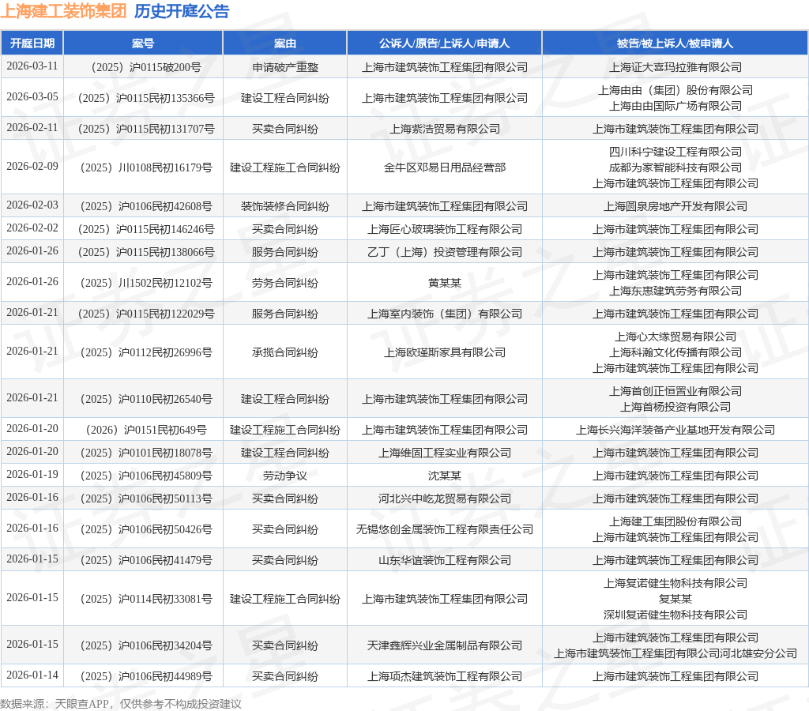Click plaintiff 乙丁（上海）投资管理有限公司
Image resolution: width=809 pixels, height=711 pixels.
pyautogui.click(x=444, y=252)
